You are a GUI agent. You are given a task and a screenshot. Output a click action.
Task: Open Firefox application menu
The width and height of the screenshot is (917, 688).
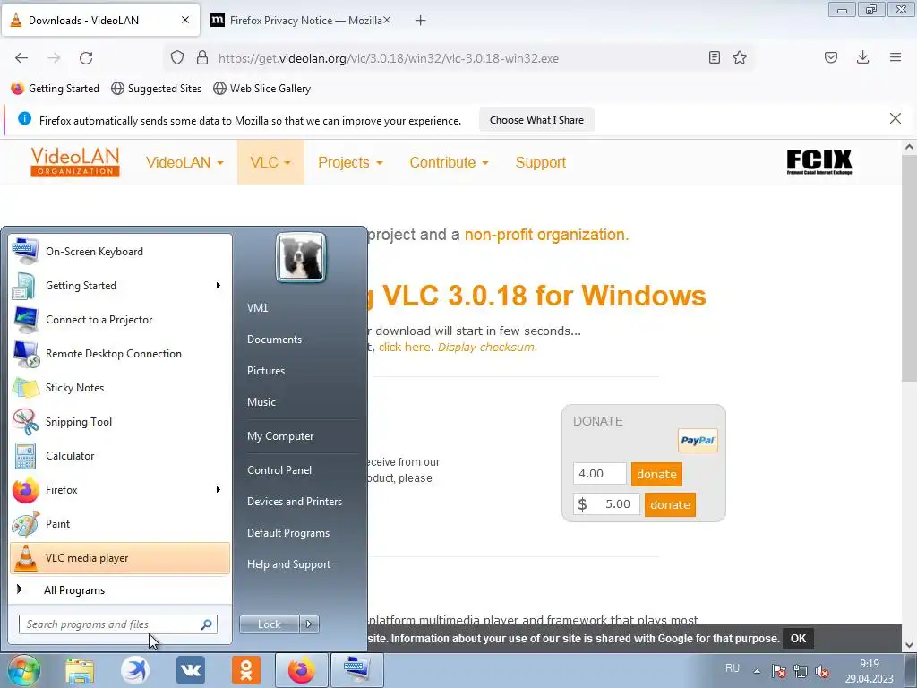coord(896,57)
